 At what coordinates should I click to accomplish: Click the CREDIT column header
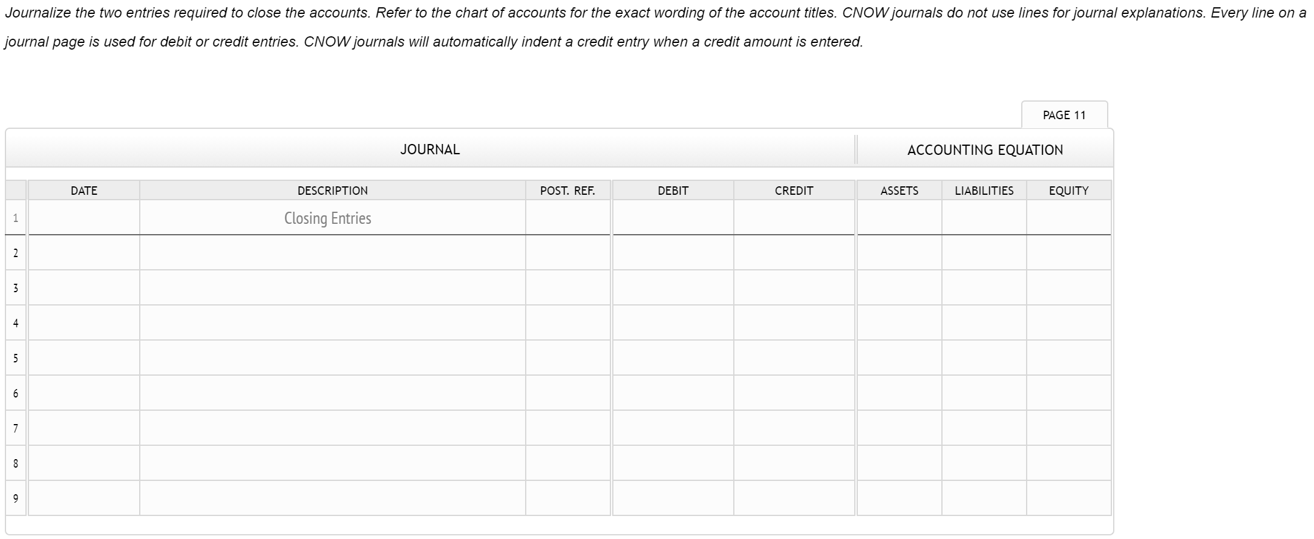(x=793, y=190)
